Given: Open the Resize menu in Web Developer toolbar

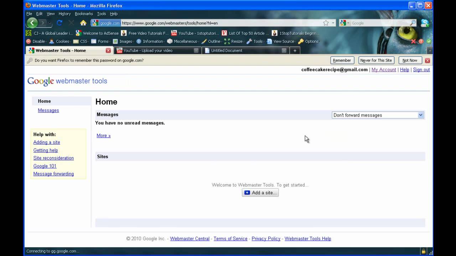Looking at the screenshot, I should (x=234, y=41).
